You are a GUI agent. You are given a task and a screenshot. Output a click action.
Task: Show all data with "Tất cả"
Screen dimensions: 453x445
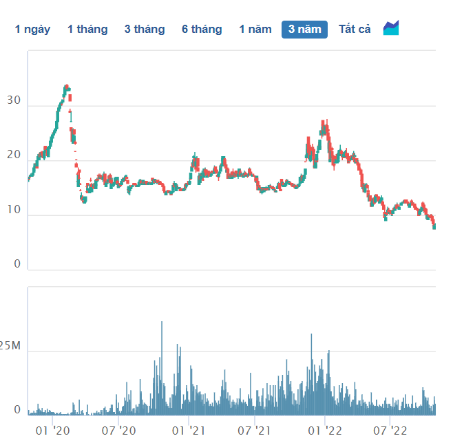355,30
